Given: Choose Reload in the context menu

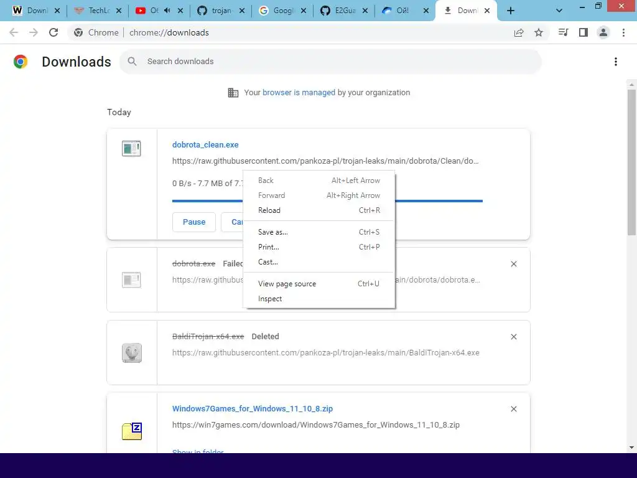Looking at the screenshot, I should point(319,210).
